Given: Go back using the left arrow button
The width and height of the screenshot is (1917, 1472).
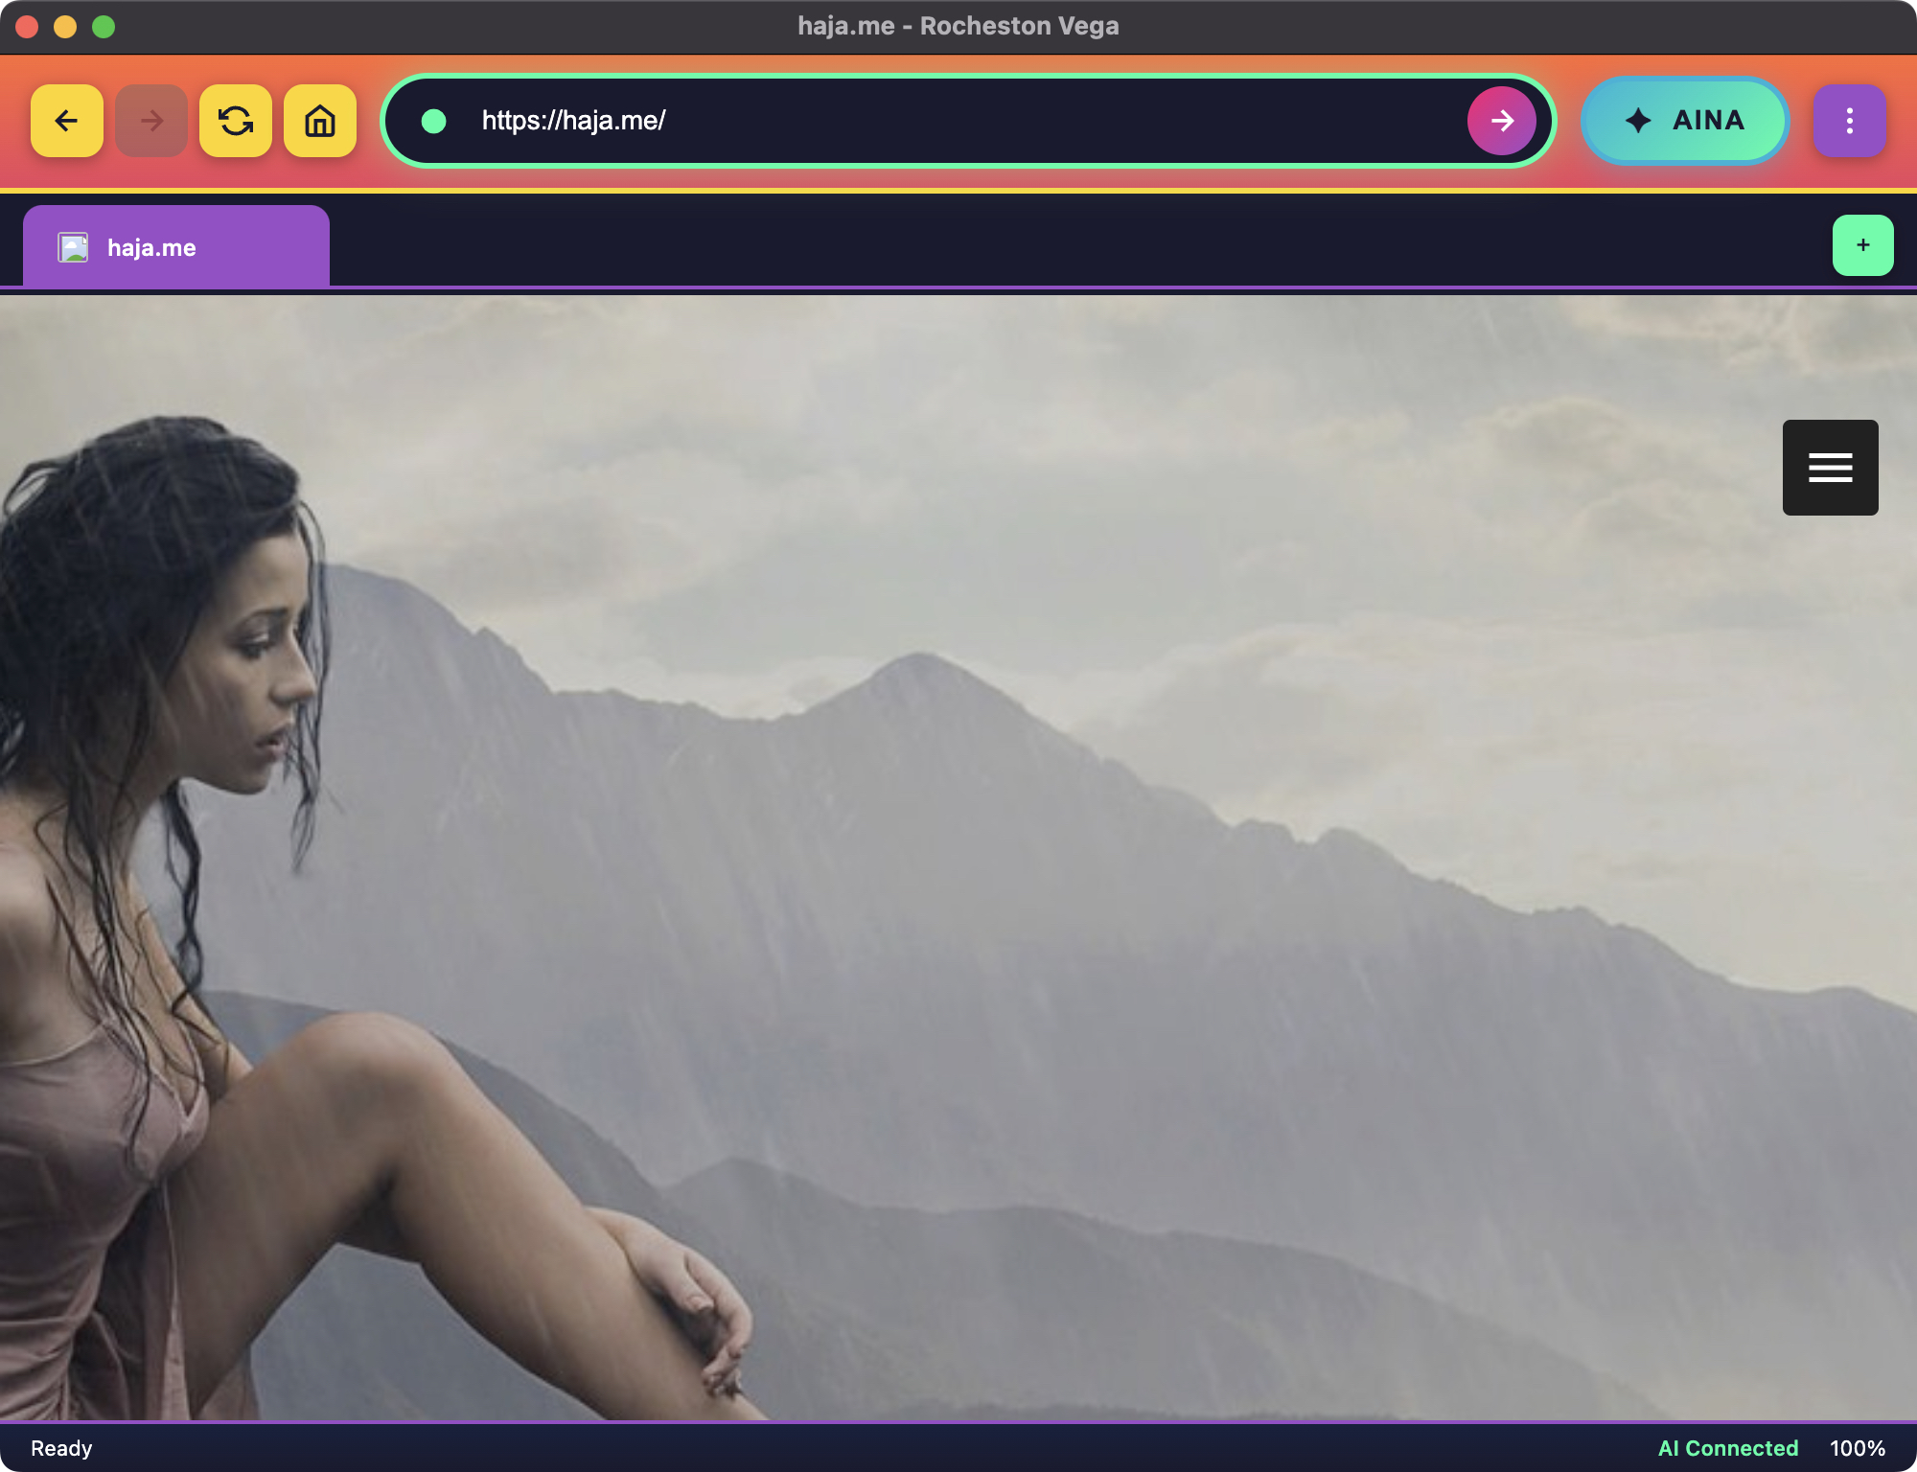Looking at the screenshot, I should coord(66,121).
